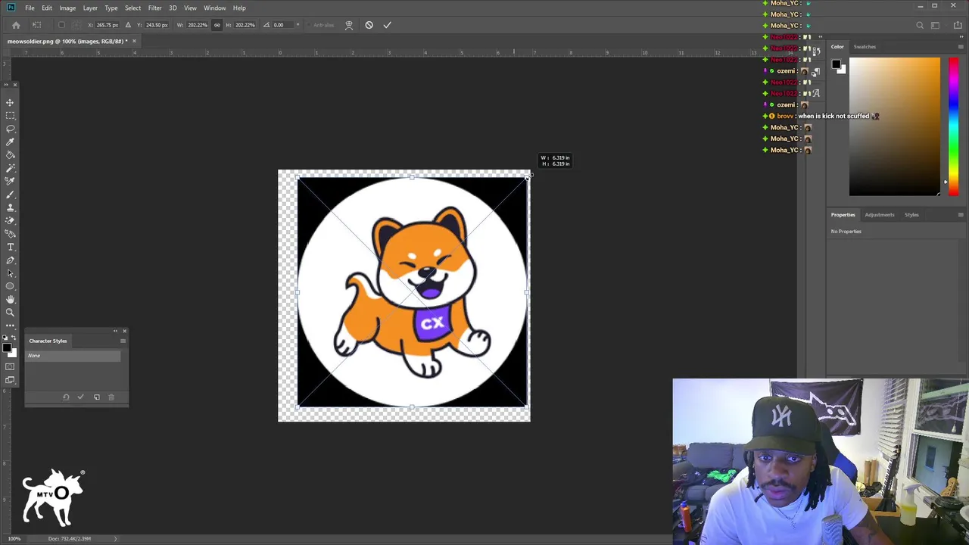Close the meowsoldier.png document tab
The width and height of the screenshot is (969, 545).
(x=134, y=41)
